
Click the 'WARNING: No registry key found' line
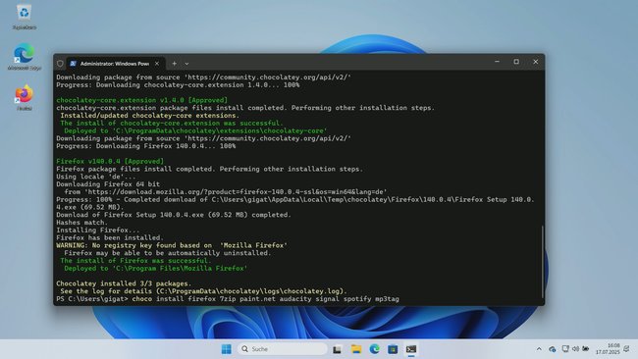(x=172, y=245)
